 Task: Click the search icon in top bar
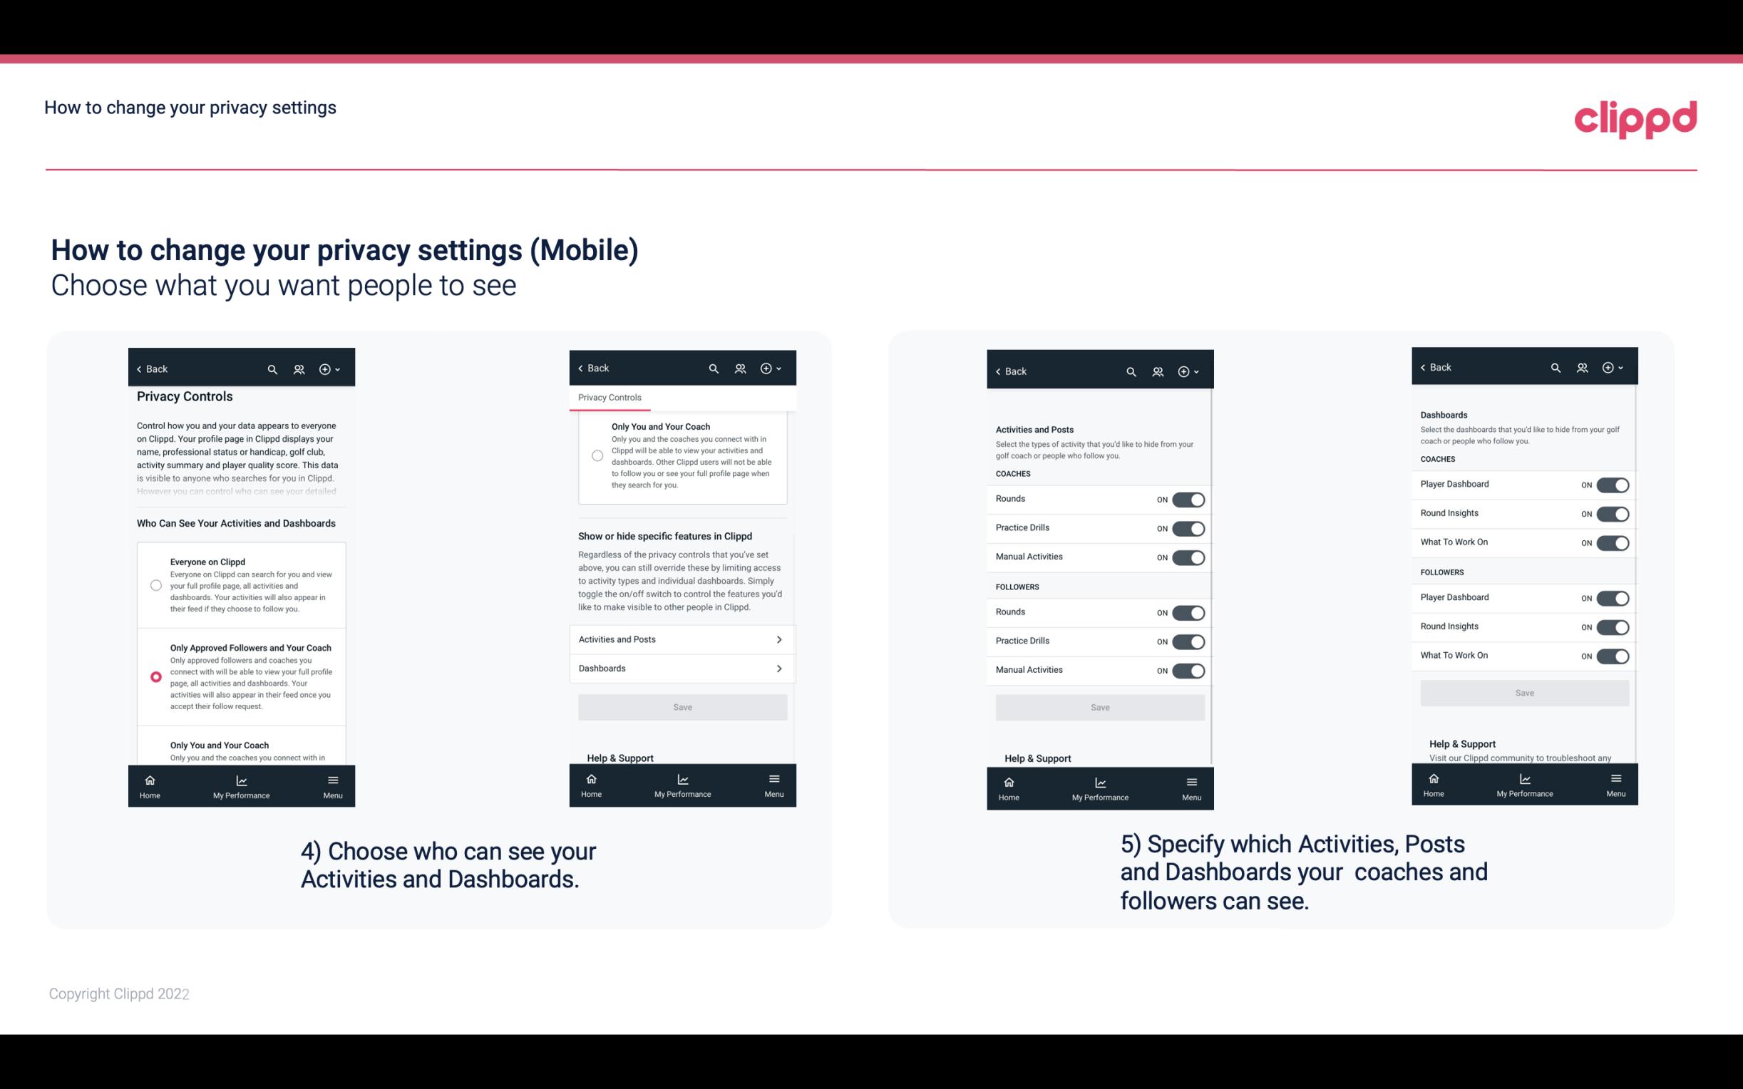(272, 369)
